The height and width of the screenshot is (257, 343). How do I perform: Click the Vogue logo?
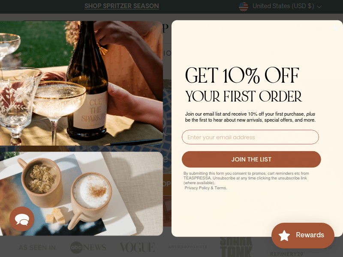(137, 247)
